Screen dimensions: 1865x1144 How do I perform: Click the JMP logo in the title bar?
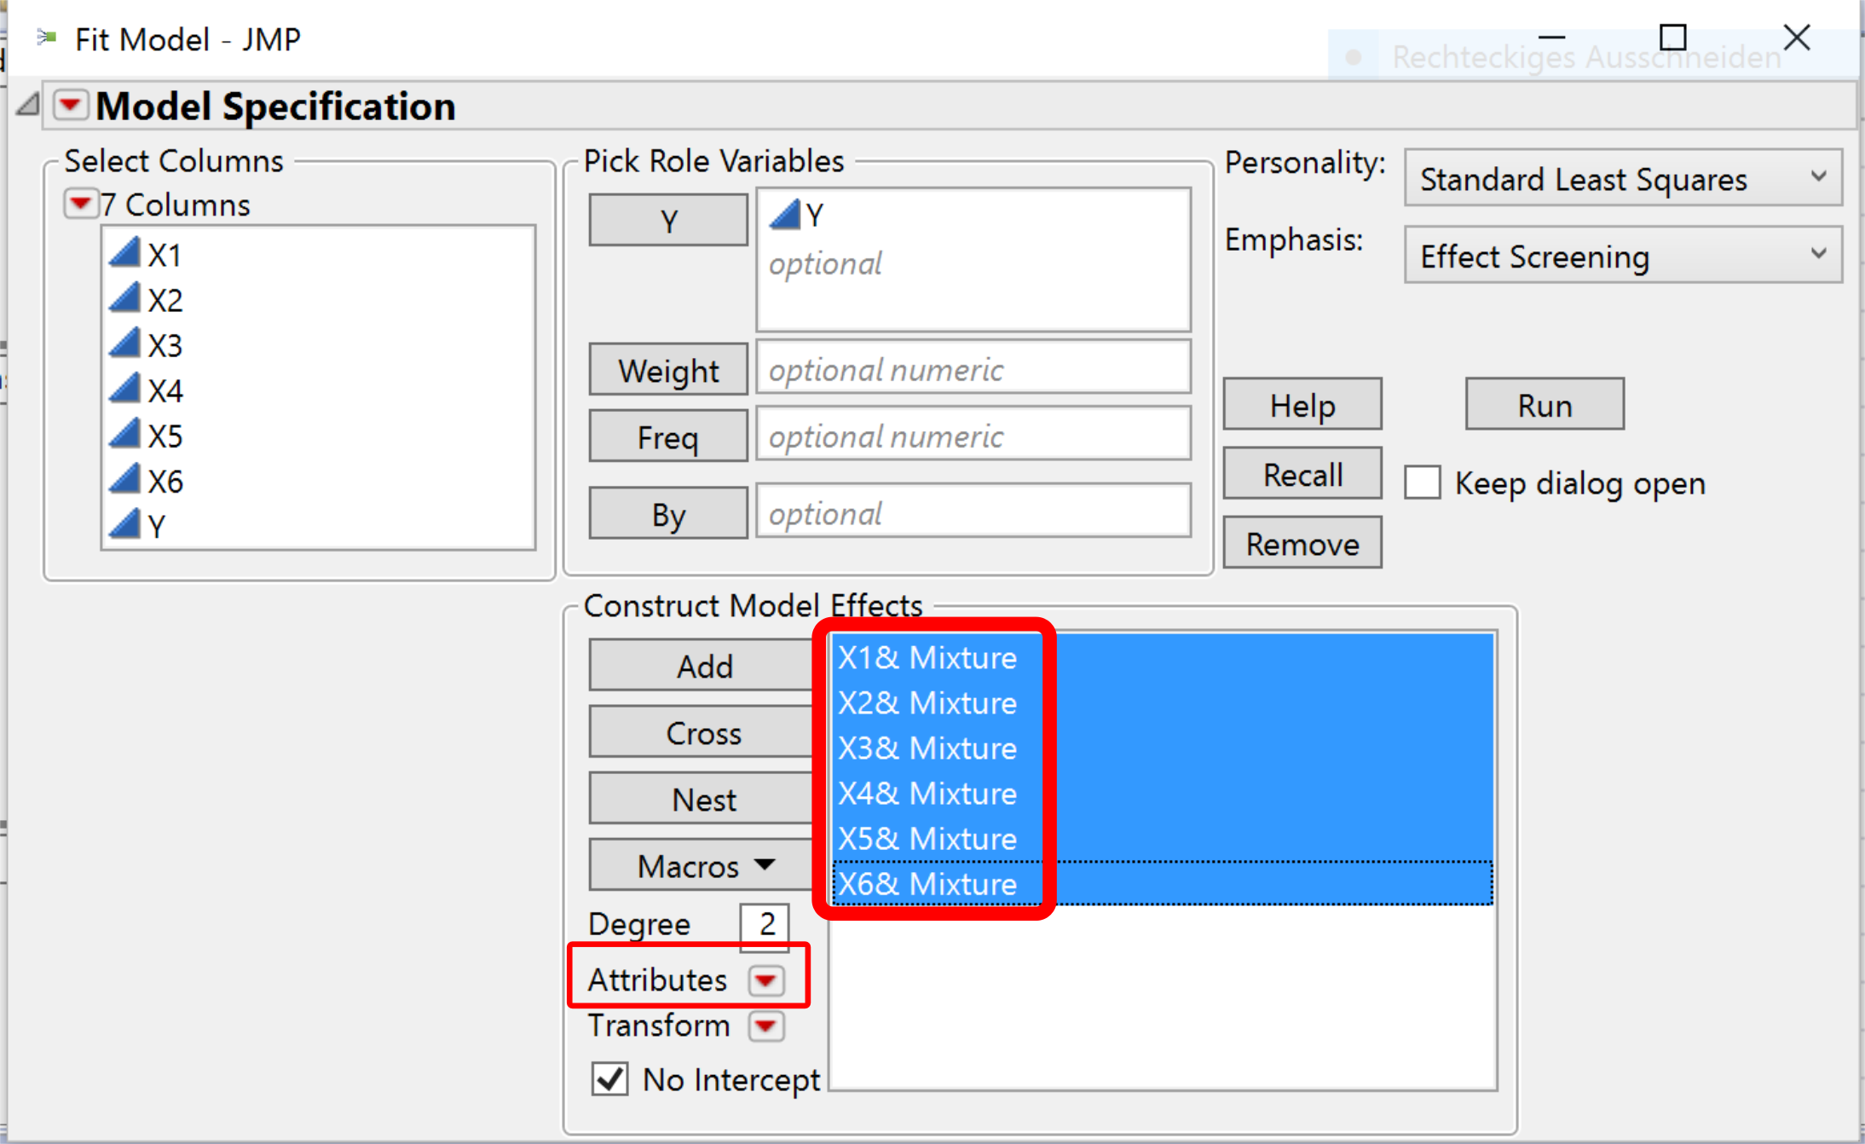(47, 38)
